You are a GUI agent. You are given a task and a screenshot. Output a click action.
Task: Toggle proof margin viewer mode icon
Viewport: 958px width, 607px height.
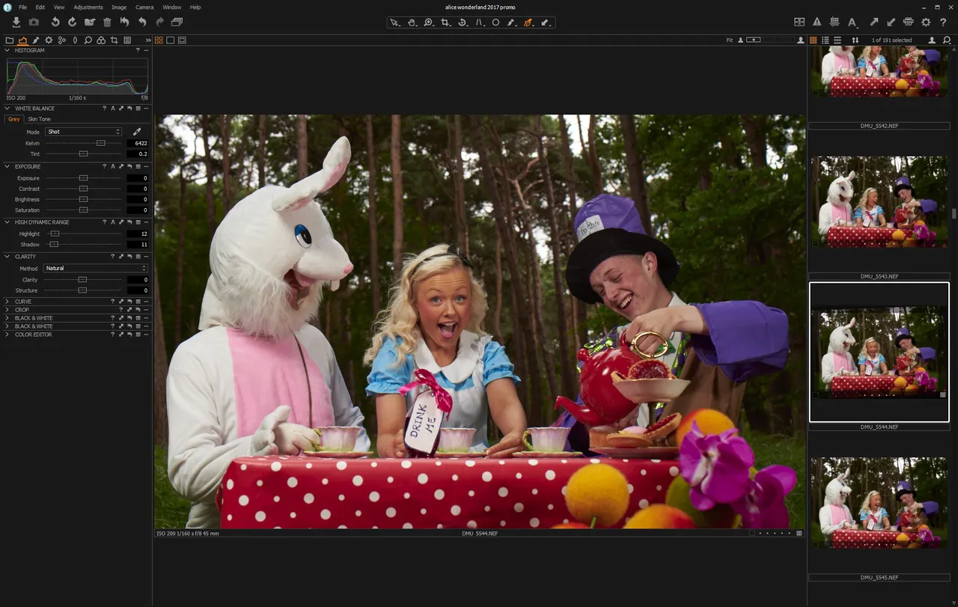click(x=182, y=40)
